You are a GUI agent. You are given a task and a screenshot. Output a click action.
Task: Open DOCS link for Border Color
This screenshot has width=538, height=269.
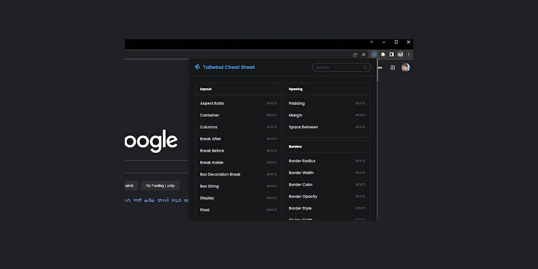[x=360, y=185]
